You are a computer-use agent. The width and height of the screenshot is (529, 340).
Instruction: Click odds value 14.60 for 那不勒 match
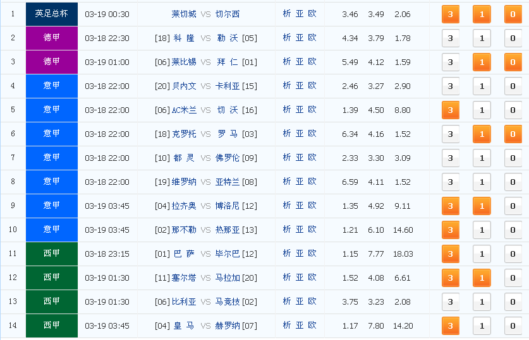pos(403,230)
